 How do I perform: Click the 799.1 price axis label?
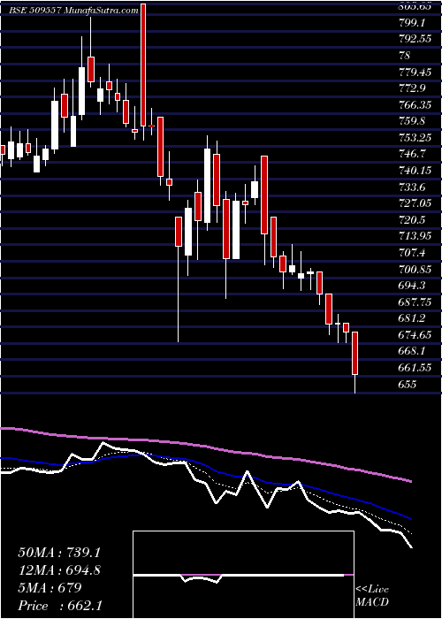click(413, 23)
